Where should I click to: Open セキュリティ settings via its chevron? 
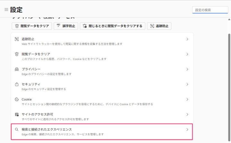click(x=187, y=84)
